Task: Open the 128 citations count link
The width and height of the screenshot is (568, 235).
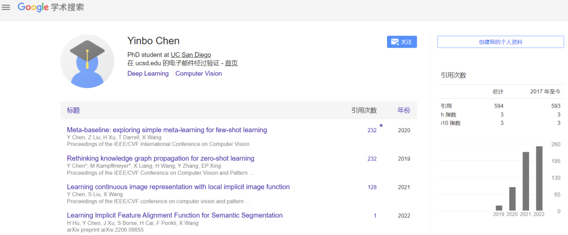Action: pyautogui.click(x=372, y=187)
